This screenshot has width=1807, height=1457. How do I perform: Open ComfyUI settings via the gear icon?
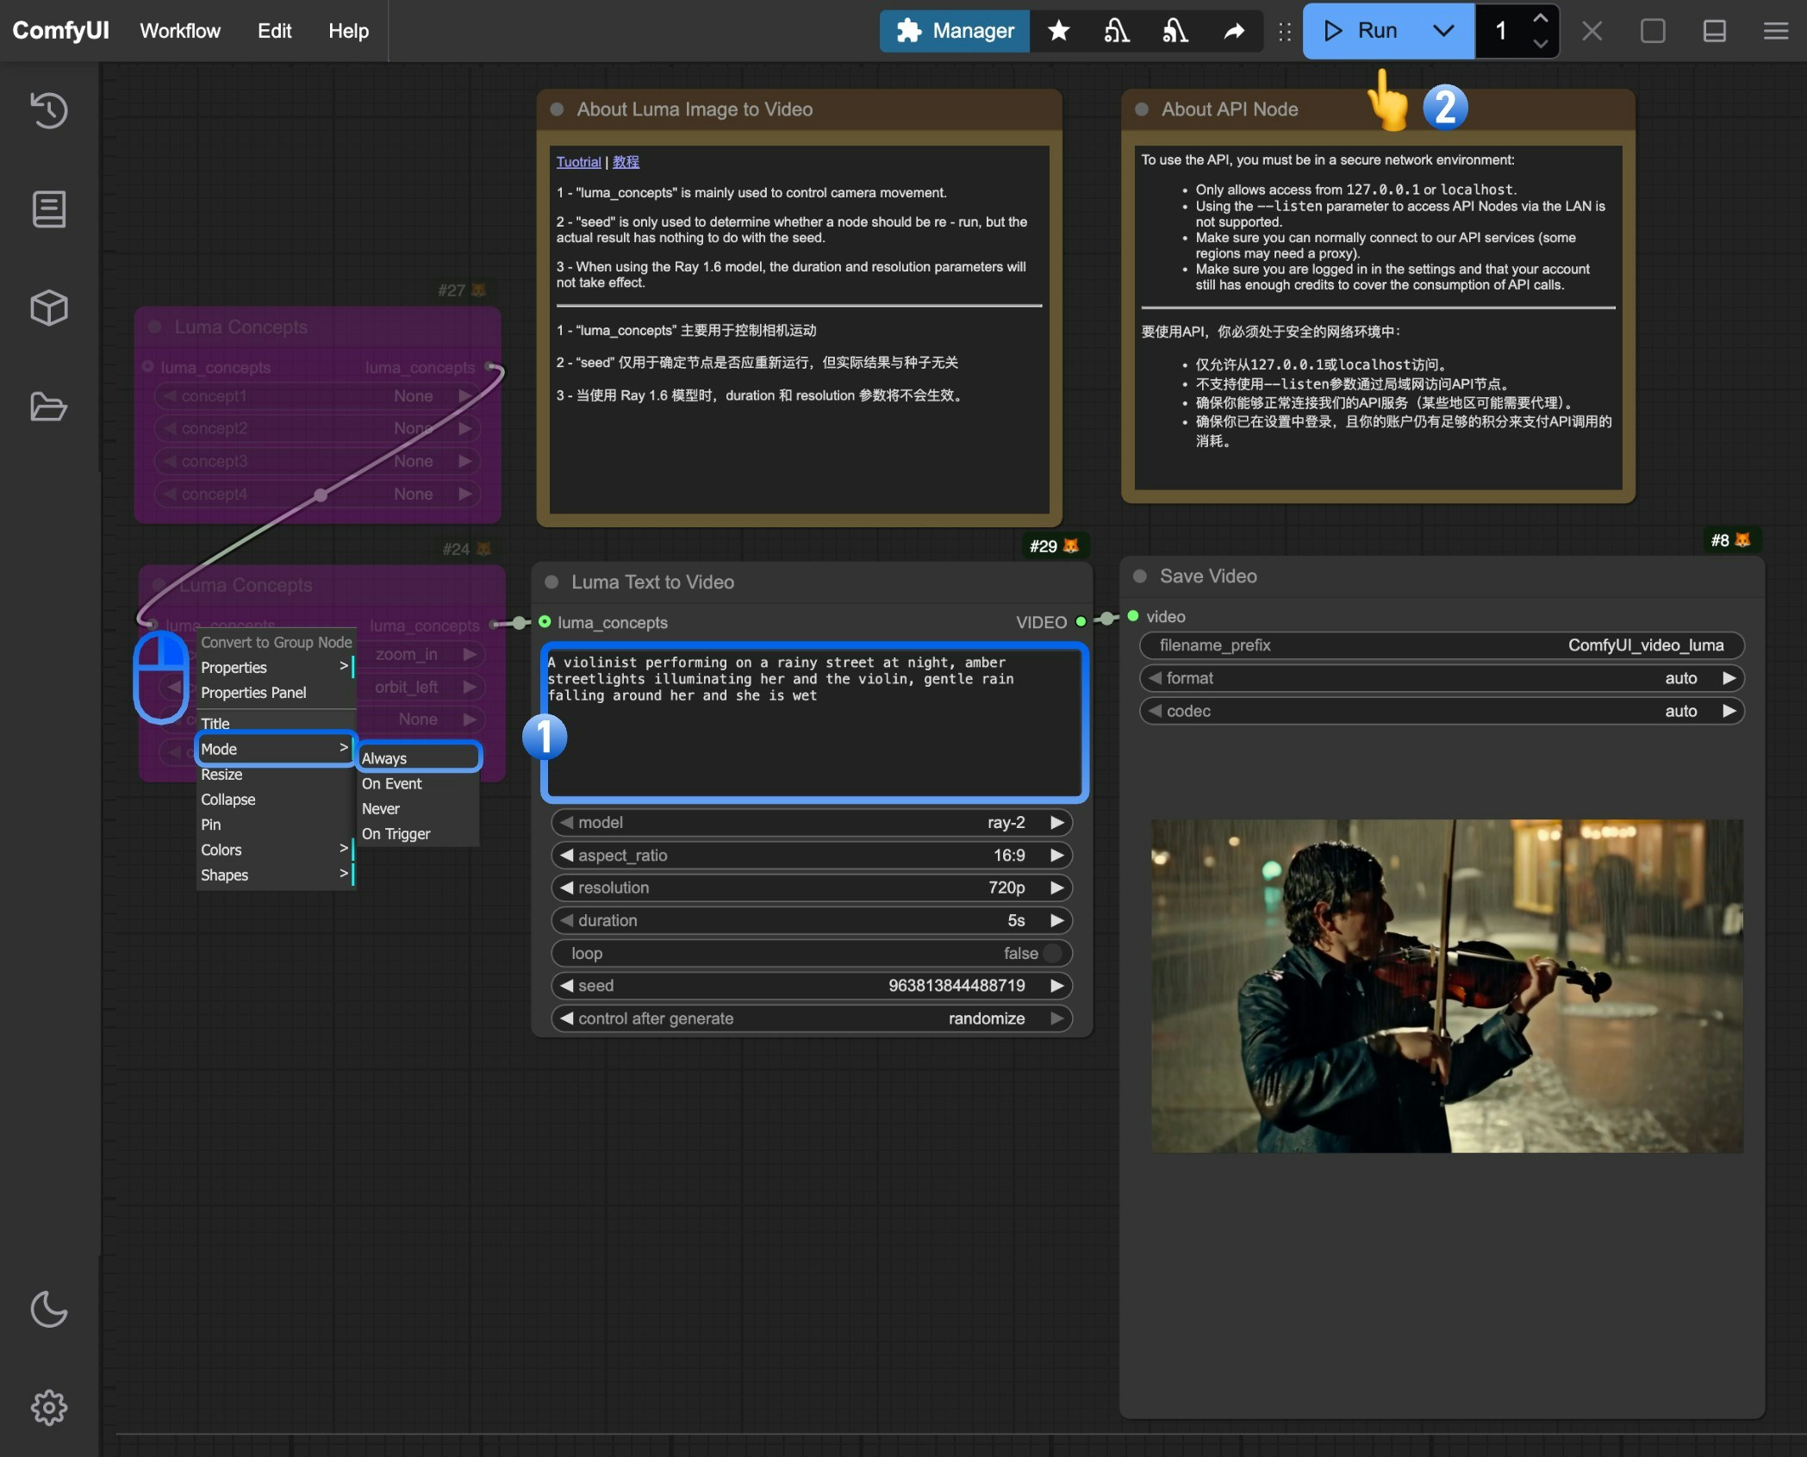[x=48, y=1407]
